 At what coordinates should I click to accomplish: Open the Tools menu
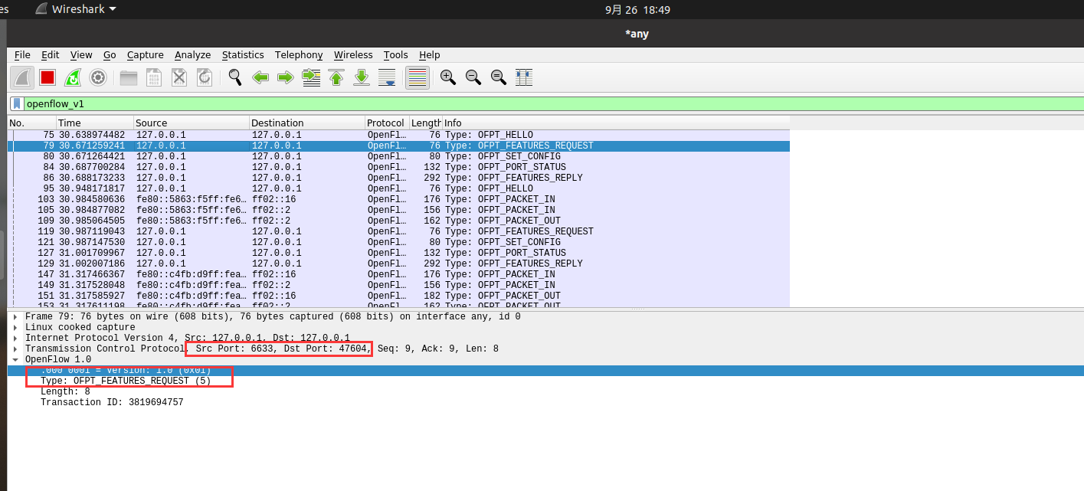click(396, 55)
